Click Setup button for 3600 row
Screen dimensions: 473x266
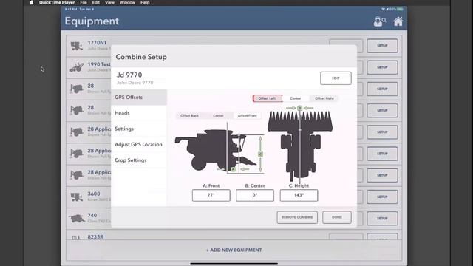pyautogui.click(x=382, y=197)
